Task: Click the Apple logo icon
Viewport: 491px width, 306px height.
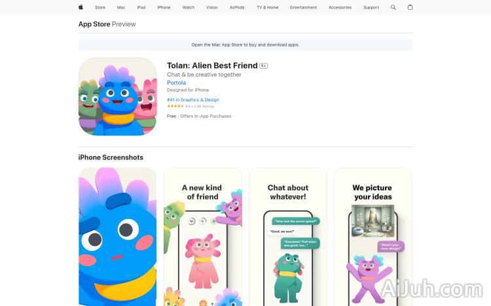Action: click(x=81, y=7)
